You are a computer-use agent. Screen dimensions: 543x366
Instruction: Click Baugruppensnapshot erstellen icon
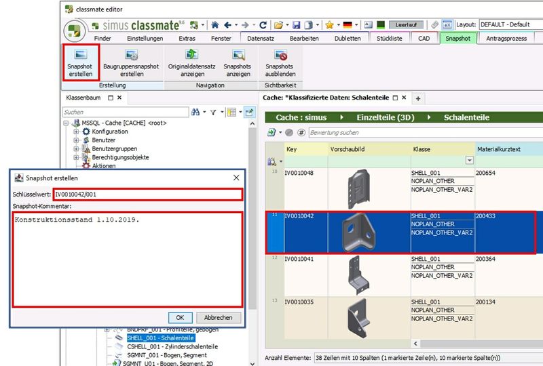[x=131, y=55]
